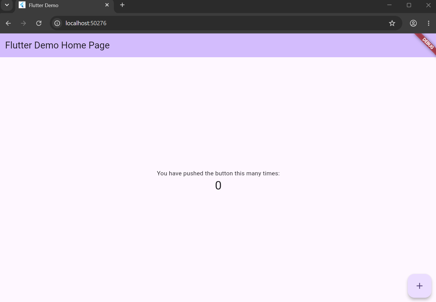Close the Flutter Demo tab

[107, 5]
